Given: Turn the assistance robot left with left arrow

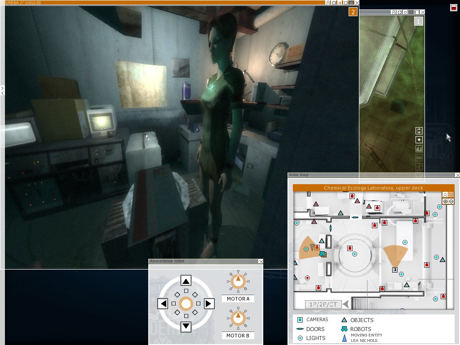Looking at the screenshot, I should point(163,304).
